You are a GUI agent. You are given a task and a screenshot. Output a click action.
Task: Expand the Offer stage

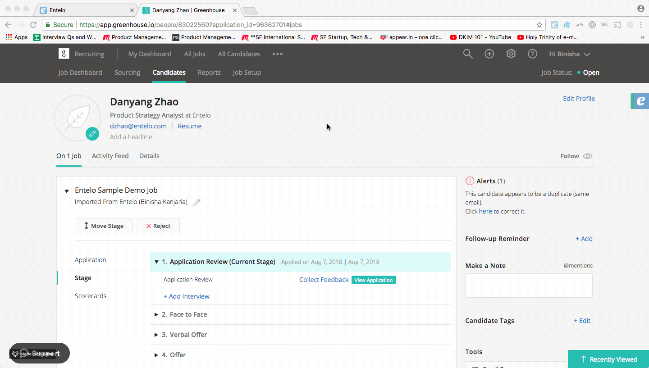156,355
